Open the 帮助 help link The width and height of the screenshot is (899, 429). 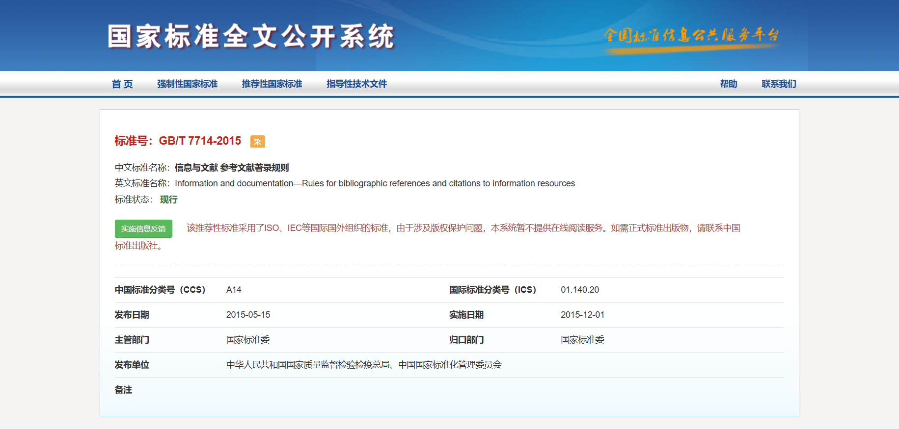click(729, 84)
